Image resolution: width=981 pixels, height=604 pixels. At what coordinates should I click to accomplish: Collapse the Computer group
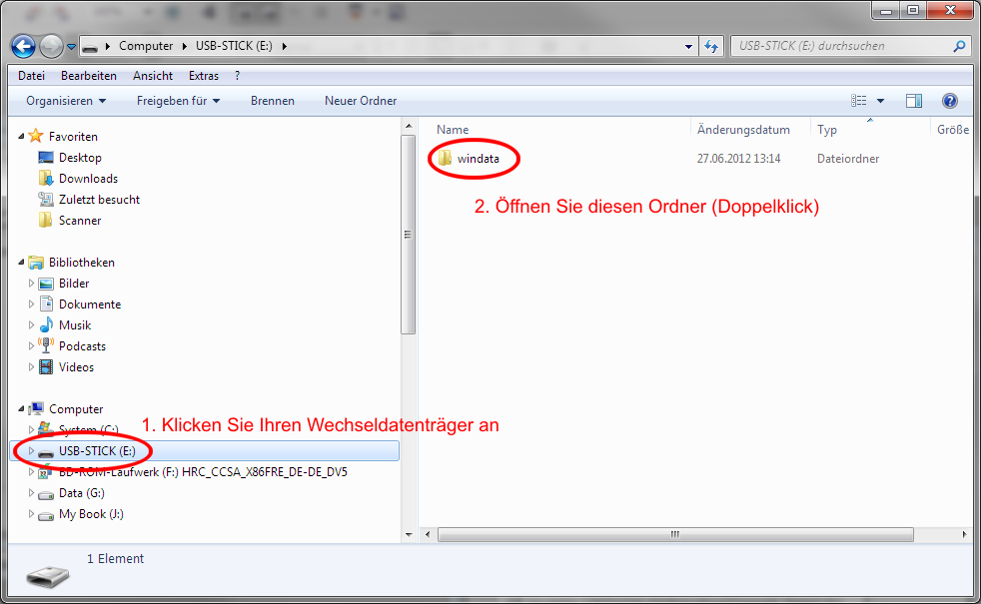(x=21, y=409)
